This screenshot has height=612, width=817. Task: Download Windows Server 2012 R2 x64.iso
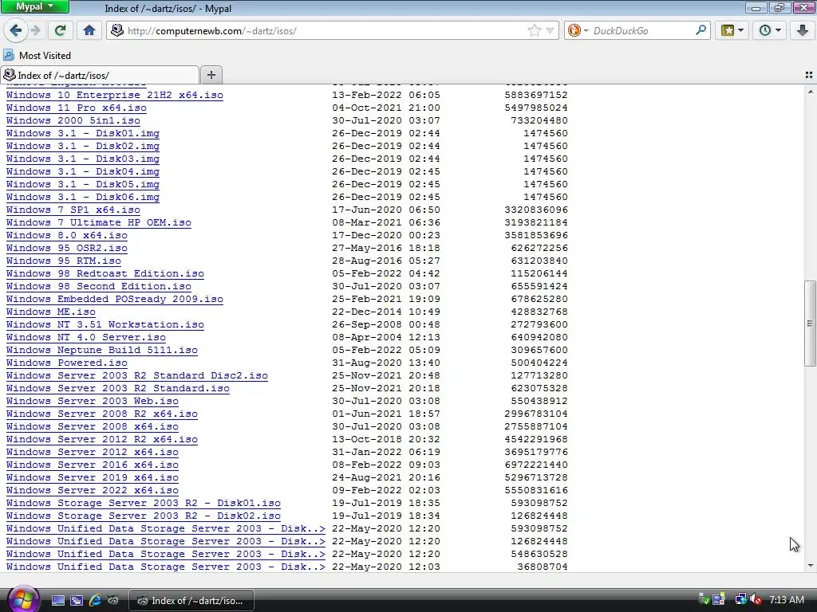pyautogui.click(x=101, y=439)
